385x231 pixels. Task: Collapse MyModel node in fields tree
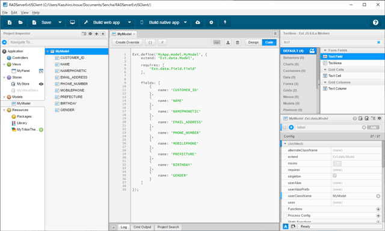(48, 52)
